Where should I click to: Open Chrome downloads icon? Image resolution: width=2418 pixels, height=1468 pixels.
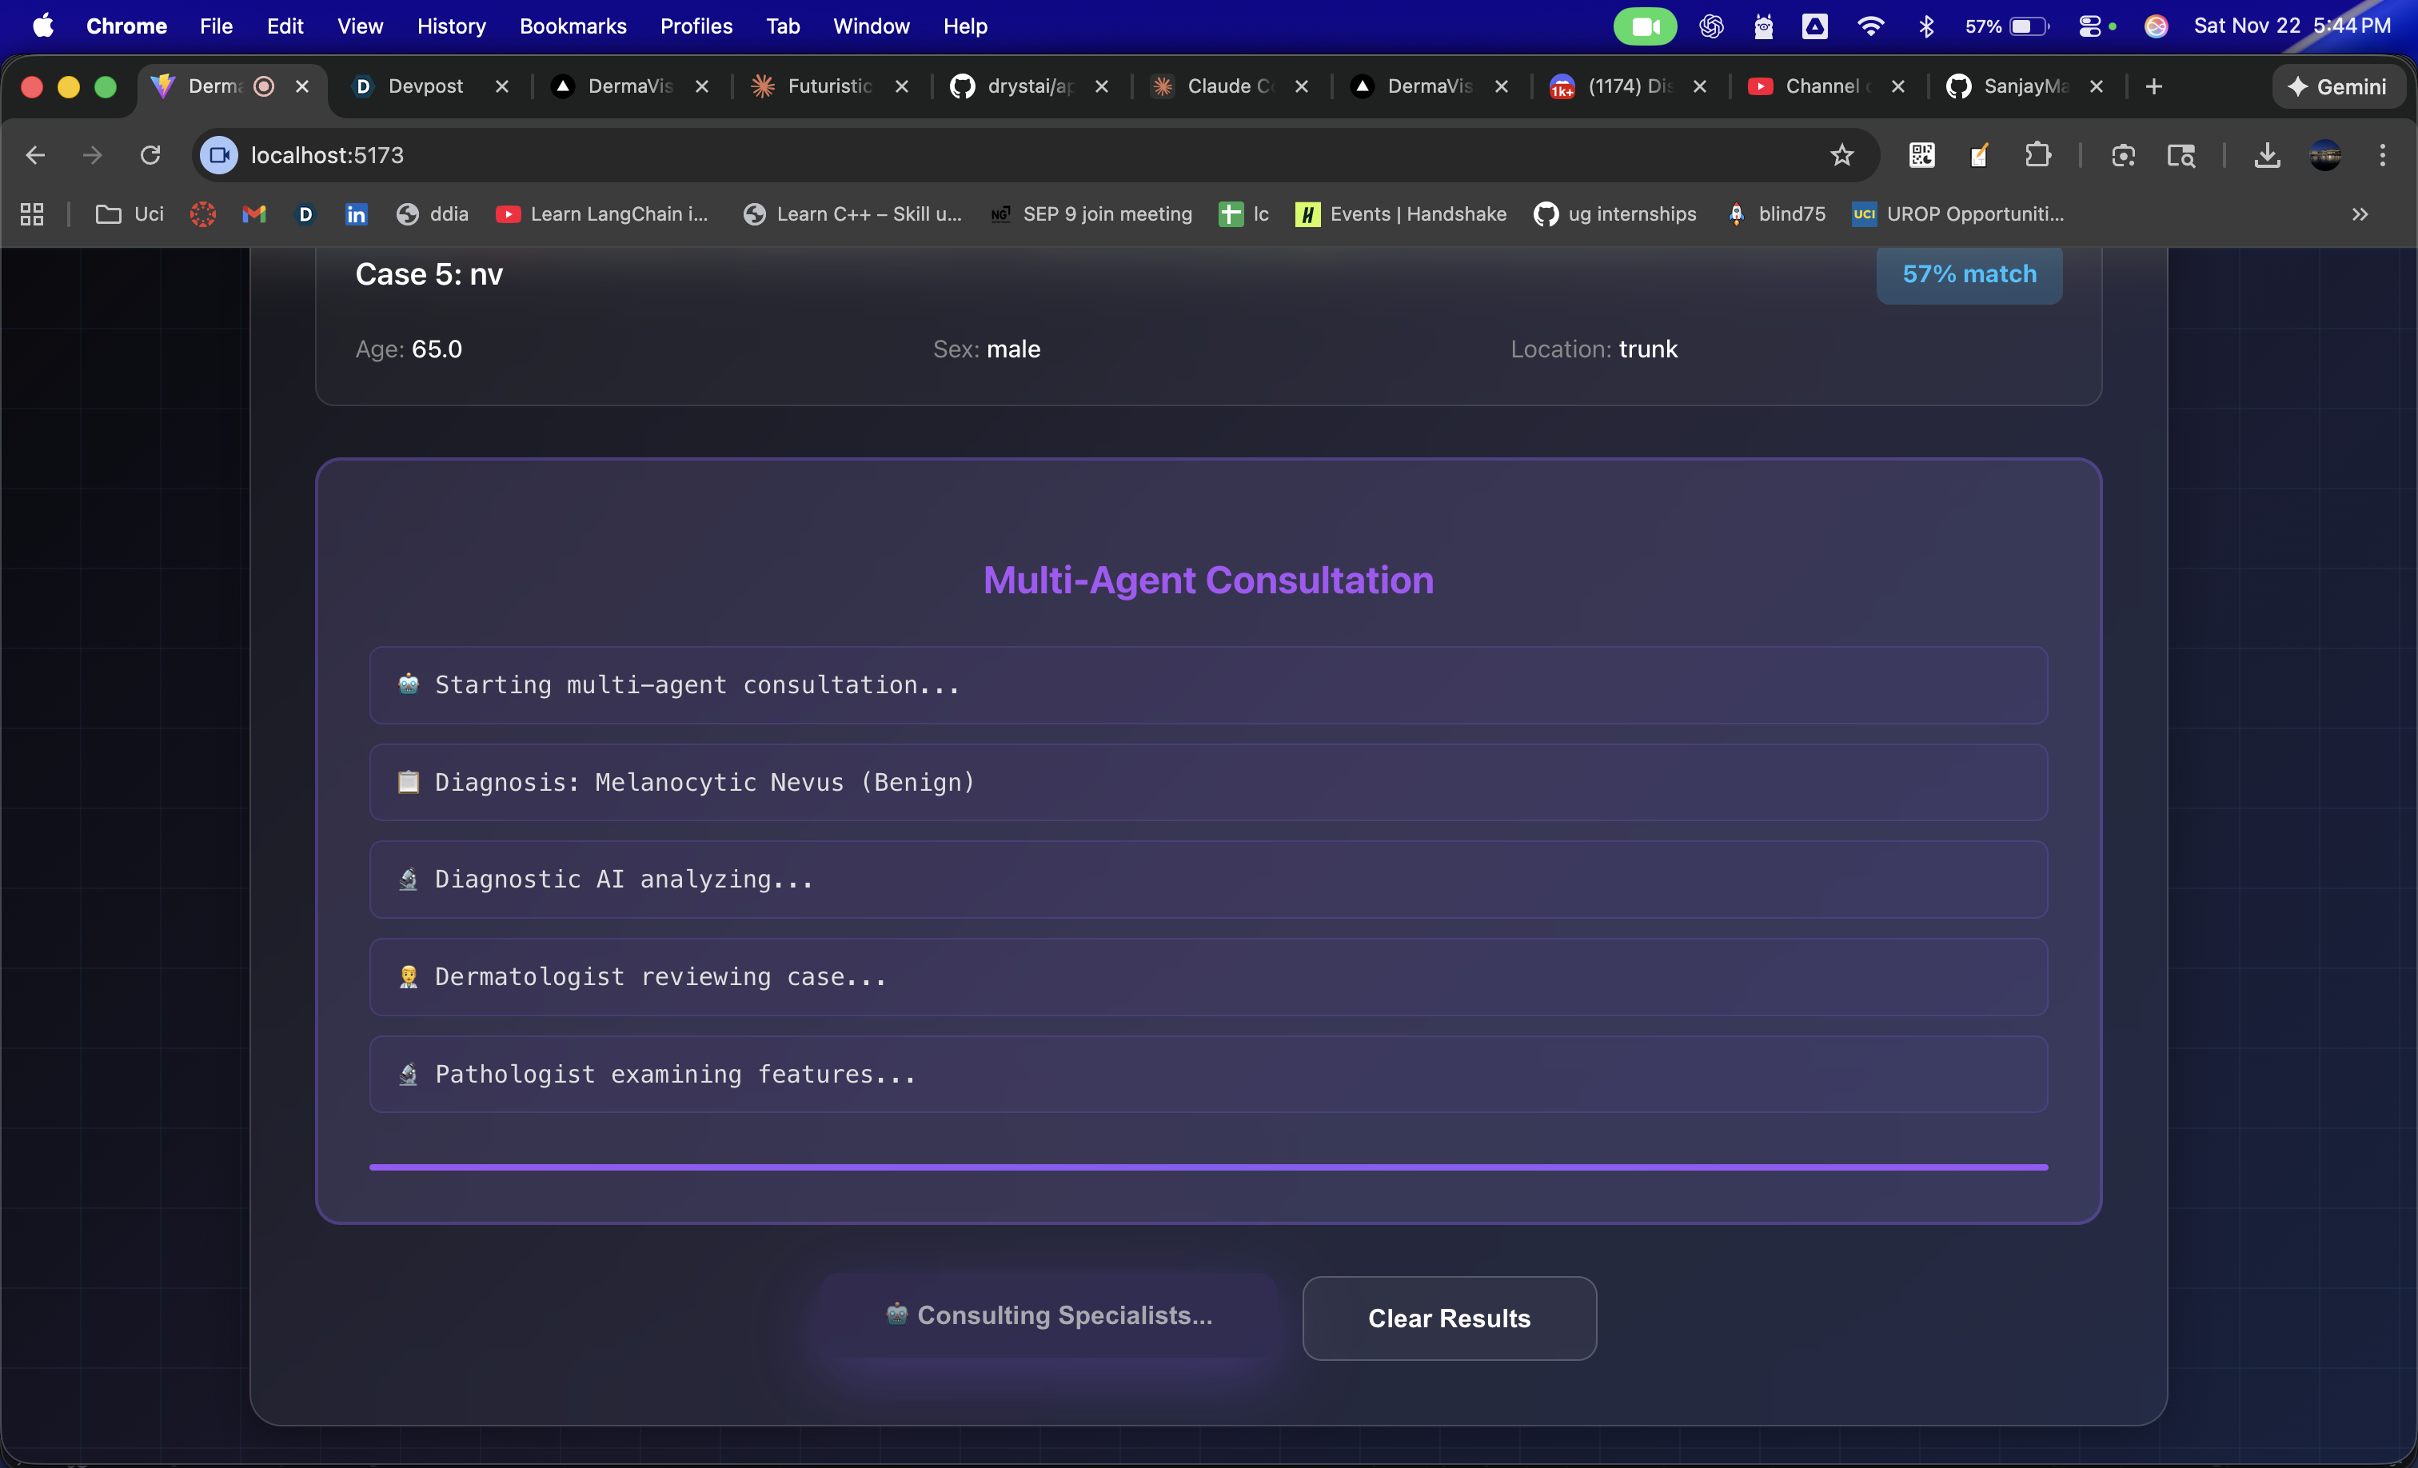[2267, 155]
